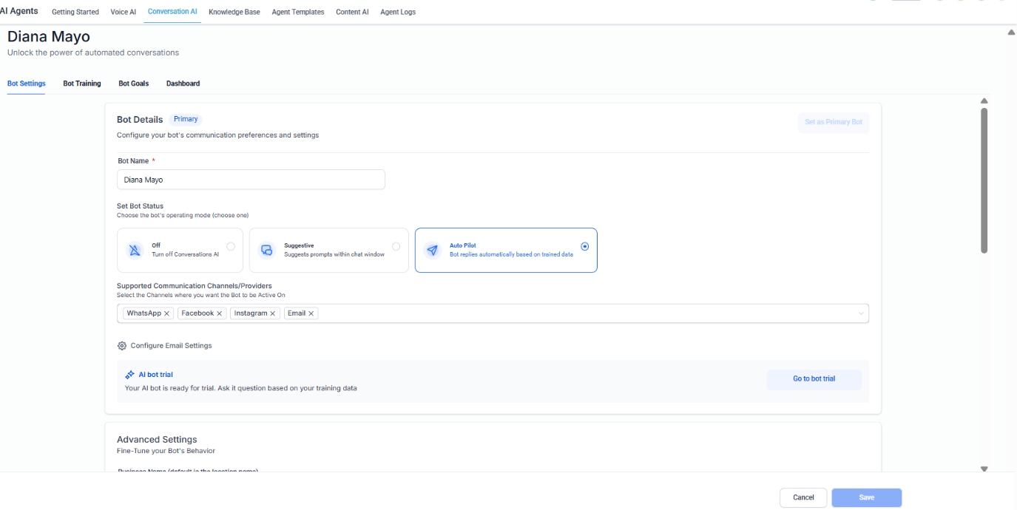The image size is (1017, 510).
Task: Click the Fine-Tune your Bot's Behavior text
Action: pos(166,451)
